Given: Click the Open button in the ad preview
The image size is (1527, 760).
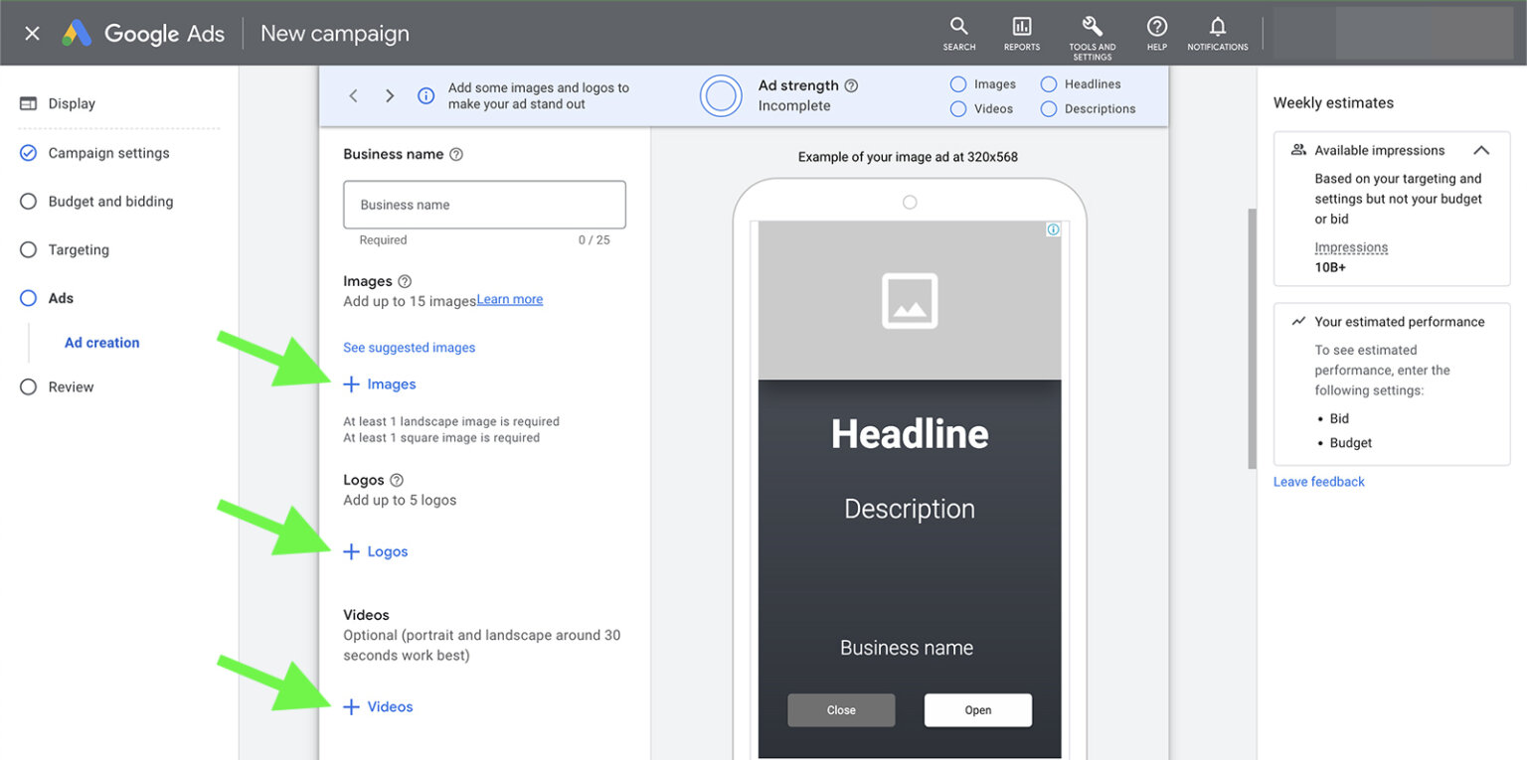Looking at the screenshot, I should point(977,709).
